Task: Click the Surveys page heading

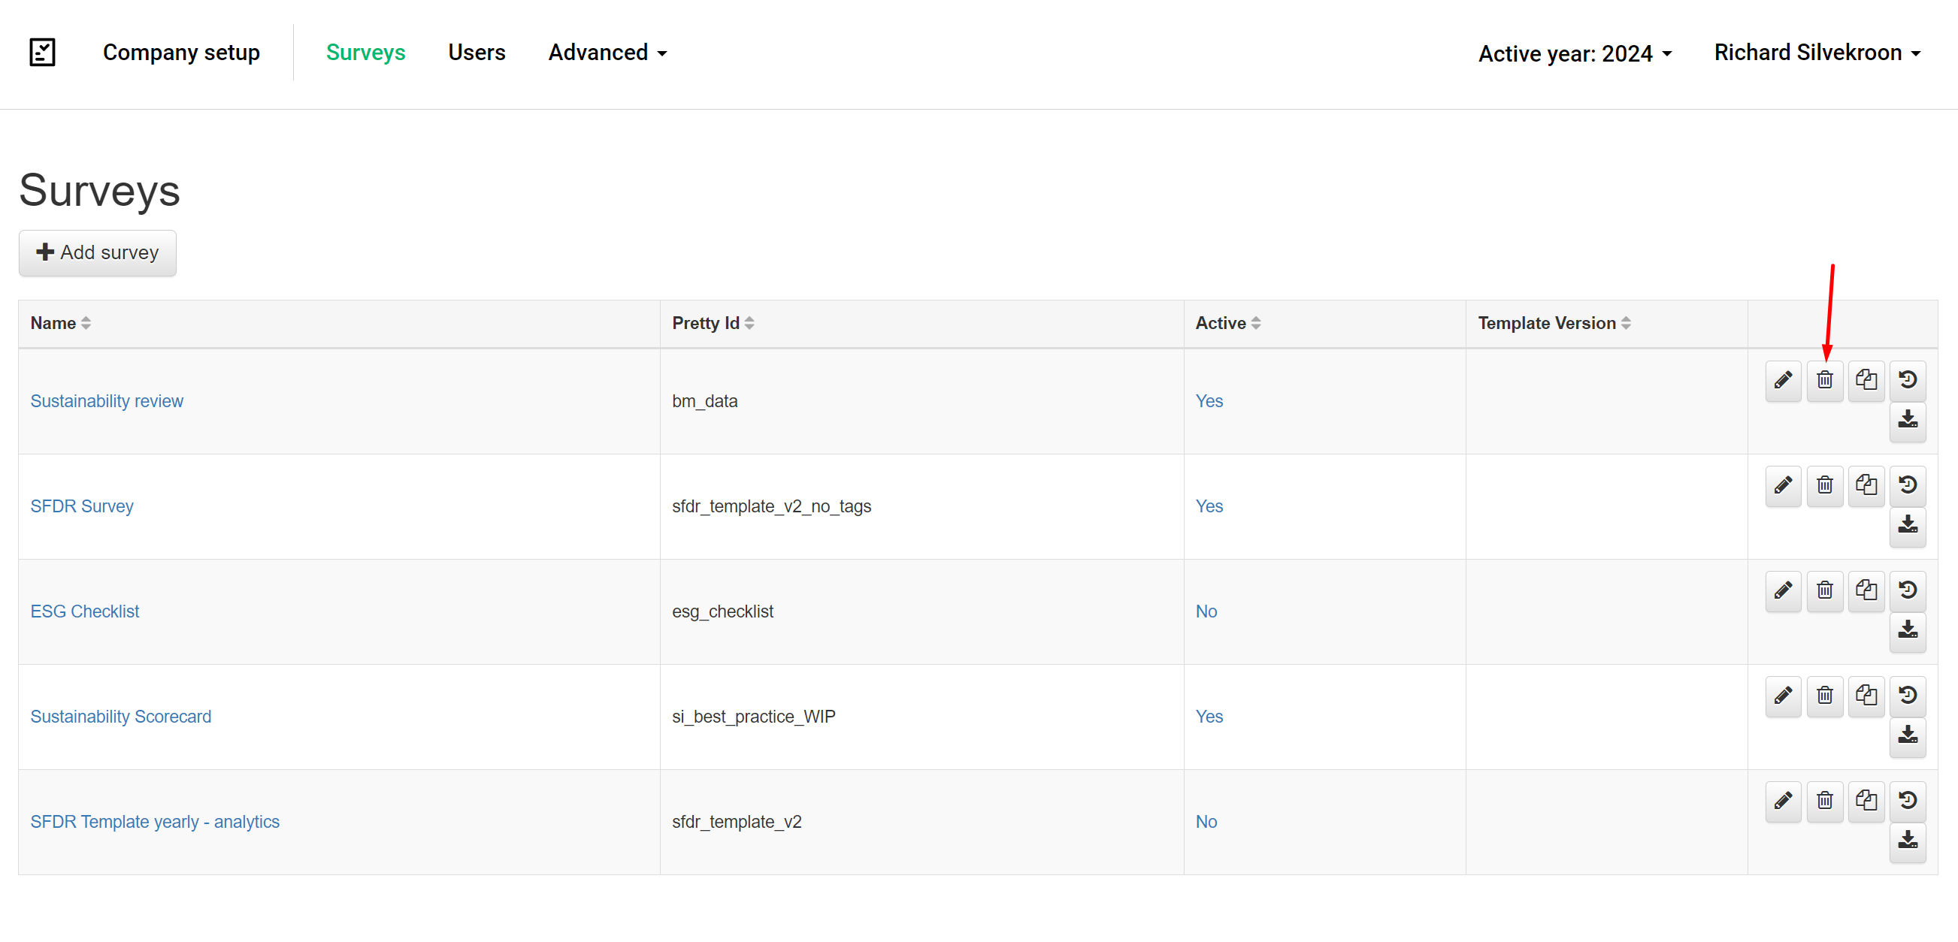Action: coord(99,190)
